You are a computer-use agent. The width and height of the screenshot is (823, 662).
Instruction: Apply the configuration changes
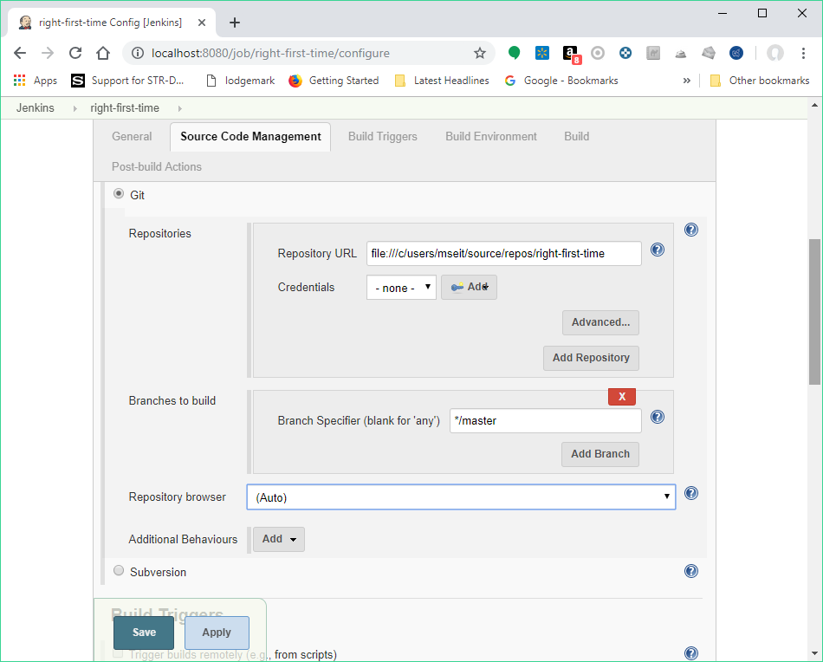click(217, 633)
